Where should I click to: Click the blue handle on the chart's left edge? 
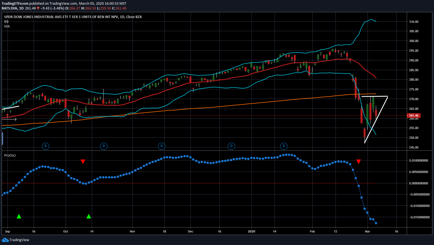(2, 138)
